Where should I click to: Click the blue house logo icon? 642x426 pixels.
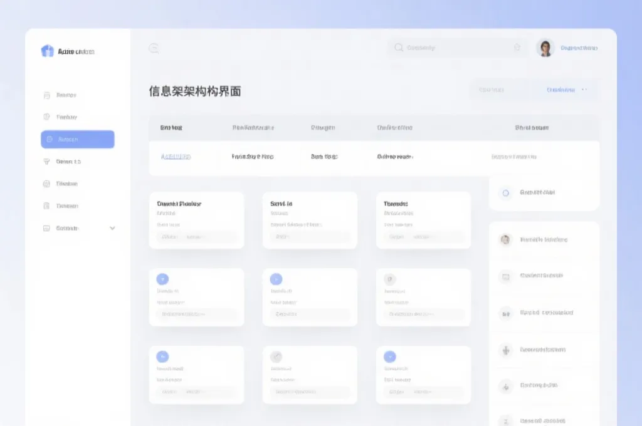click(47, 51)
